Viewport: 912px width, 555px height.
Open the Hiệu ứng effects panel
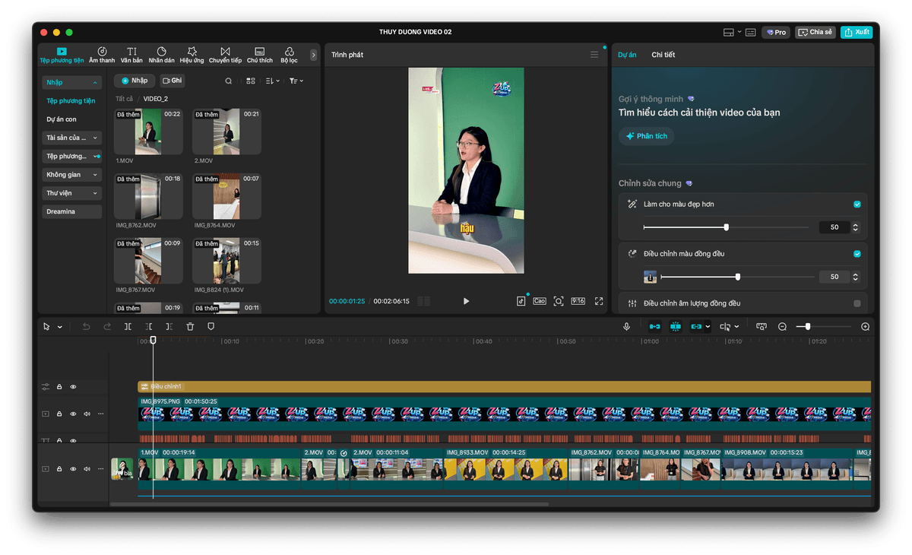(x=192, y=55)
